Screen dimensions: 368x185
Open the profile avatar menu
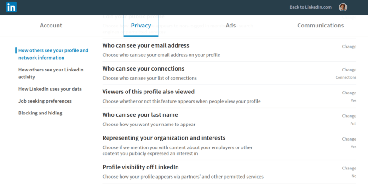pos(343,7)
